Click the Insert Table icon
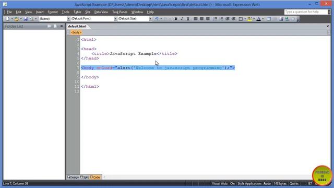334x188 pixels. [x=269, y=19]
